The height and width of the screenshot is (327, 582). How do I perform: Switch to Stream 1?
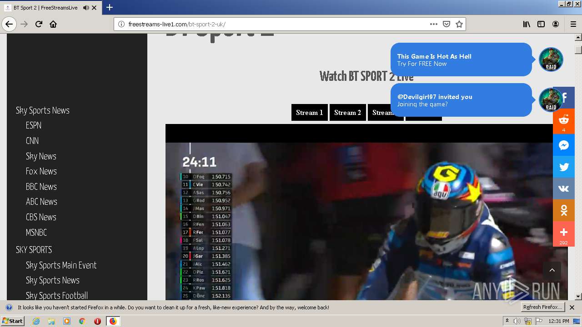point(310,113)
